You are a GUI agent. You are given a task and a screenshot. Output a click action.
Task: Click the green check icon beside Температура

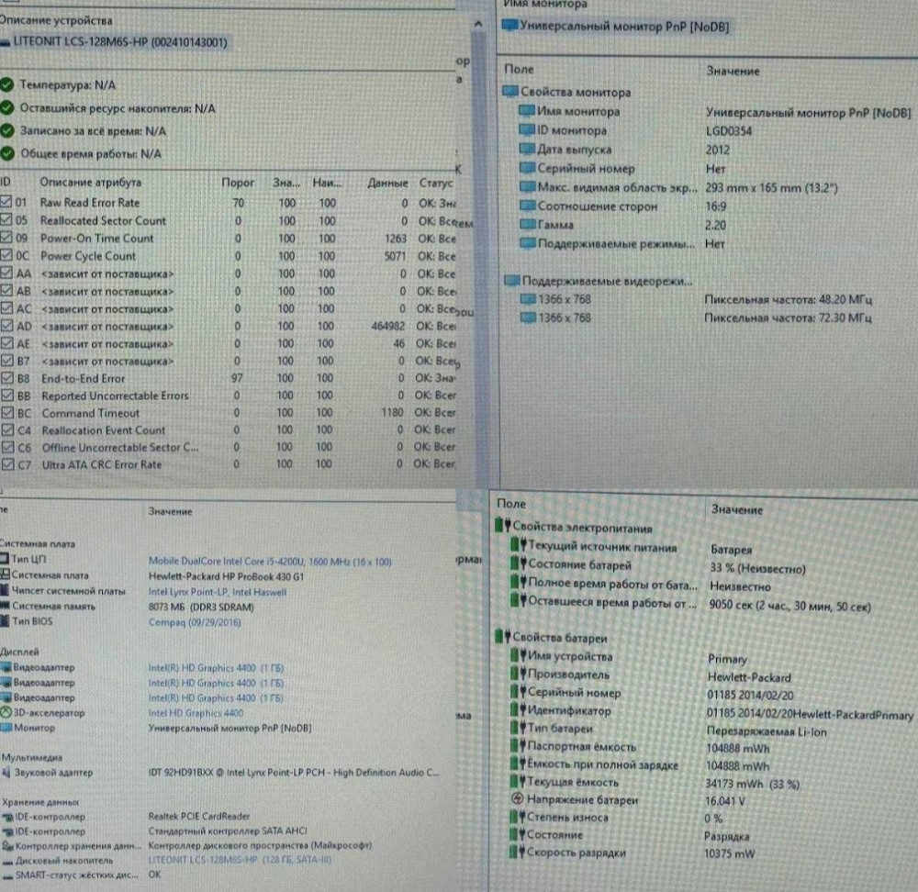pos(6,84)
